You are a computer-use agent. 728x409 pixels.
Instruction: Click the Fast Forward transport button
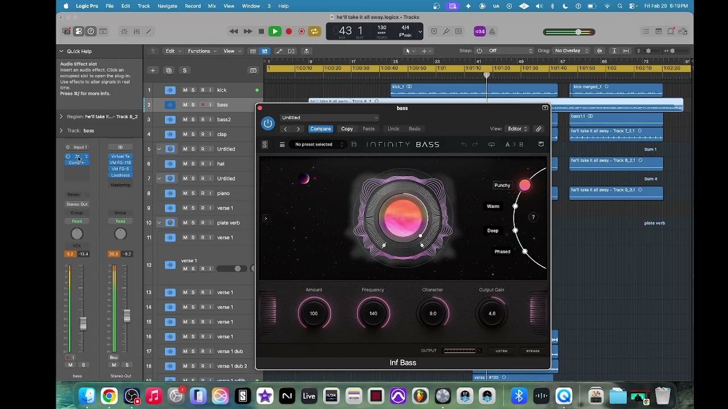247,31
